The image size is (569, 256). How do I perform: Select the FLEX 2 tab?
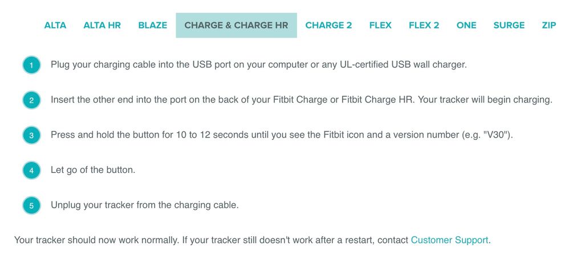coord(424,26)
